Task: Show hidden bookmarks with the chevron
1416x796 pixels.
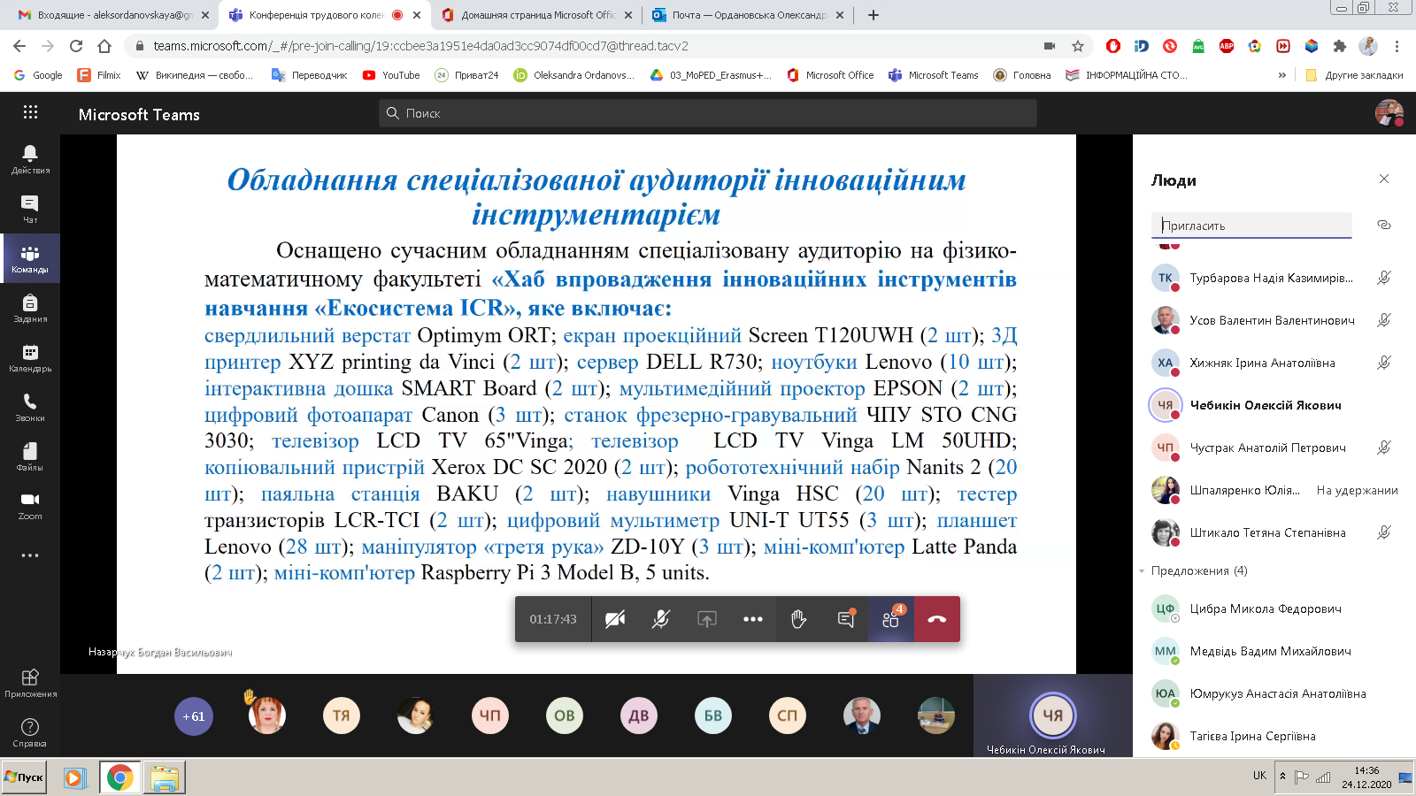Action: [1282, 75]
